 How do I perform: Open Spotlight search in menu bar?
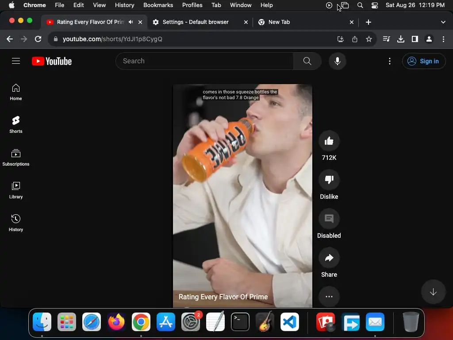(360, 5)
